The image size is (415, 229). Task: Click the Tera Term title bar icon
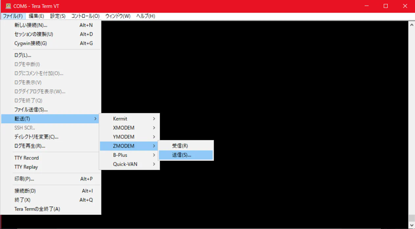pos(9,6)
